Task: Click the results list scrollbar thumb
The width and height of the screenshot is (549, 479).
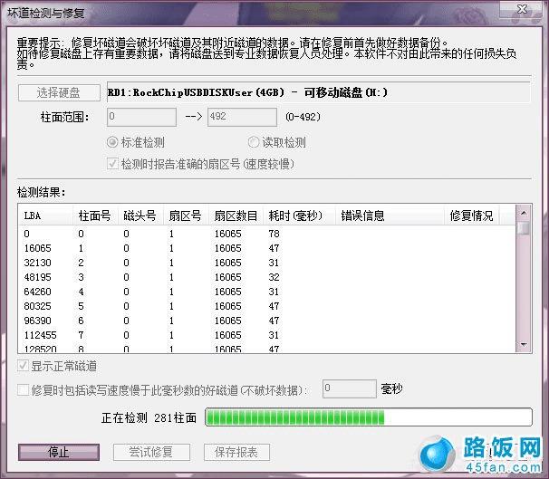Action: point(524,228)
